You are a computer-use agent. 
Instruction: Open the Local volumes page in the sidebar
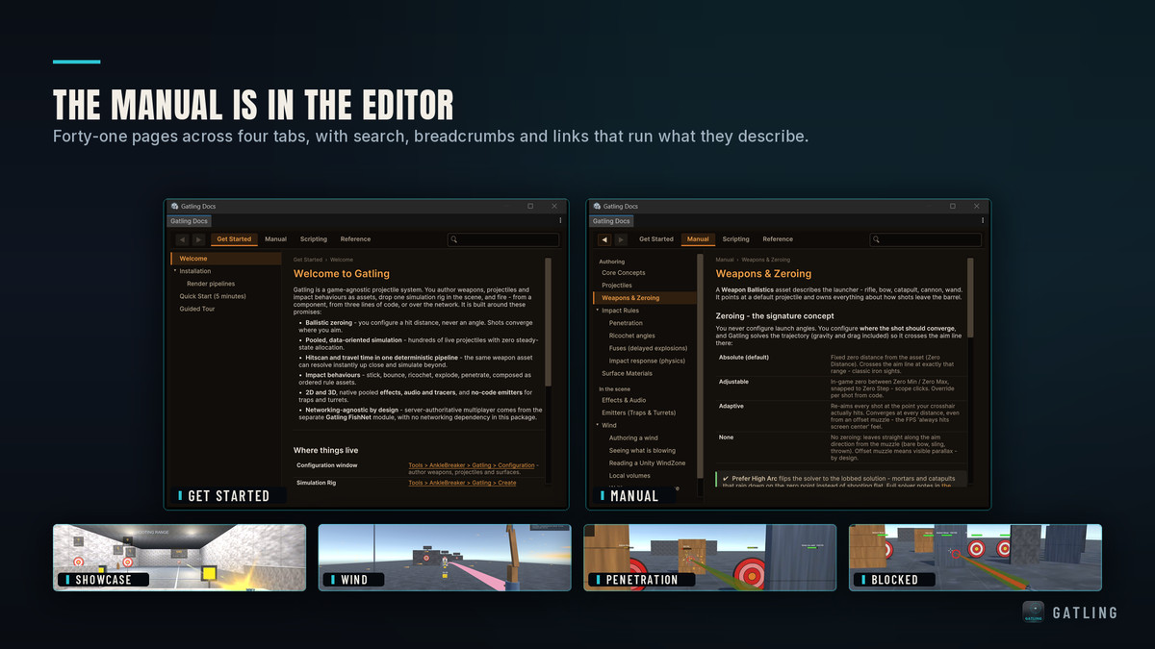coord(629,475)
